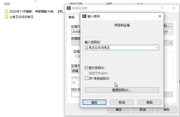Enable the ZIP 传统加密(Z) checkbox
Screen dimensions: 180x117
pyautogui.click(x=86, y=78)
